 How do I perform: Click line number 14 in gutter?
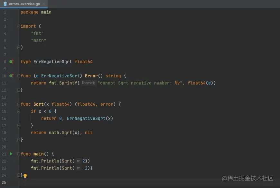coord(4,104)
